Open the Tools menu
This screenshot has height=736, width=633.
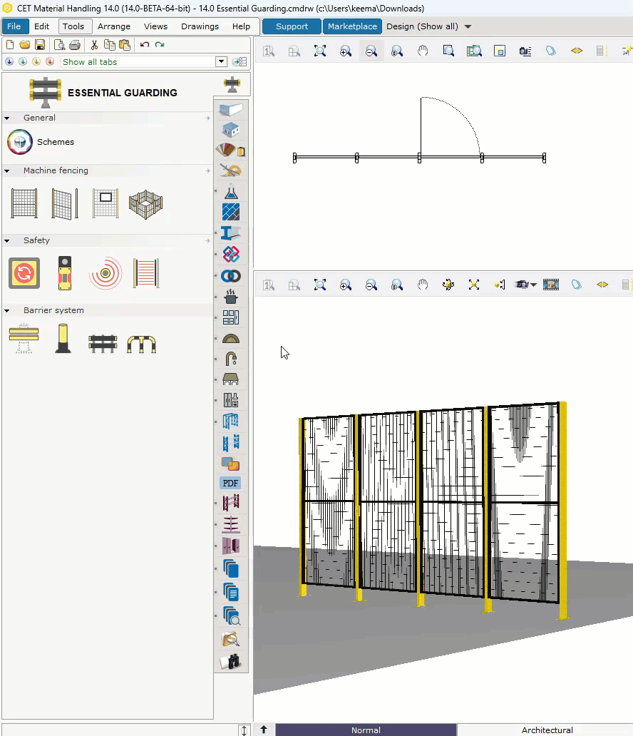pyautogui.click(x=73, y=26)
